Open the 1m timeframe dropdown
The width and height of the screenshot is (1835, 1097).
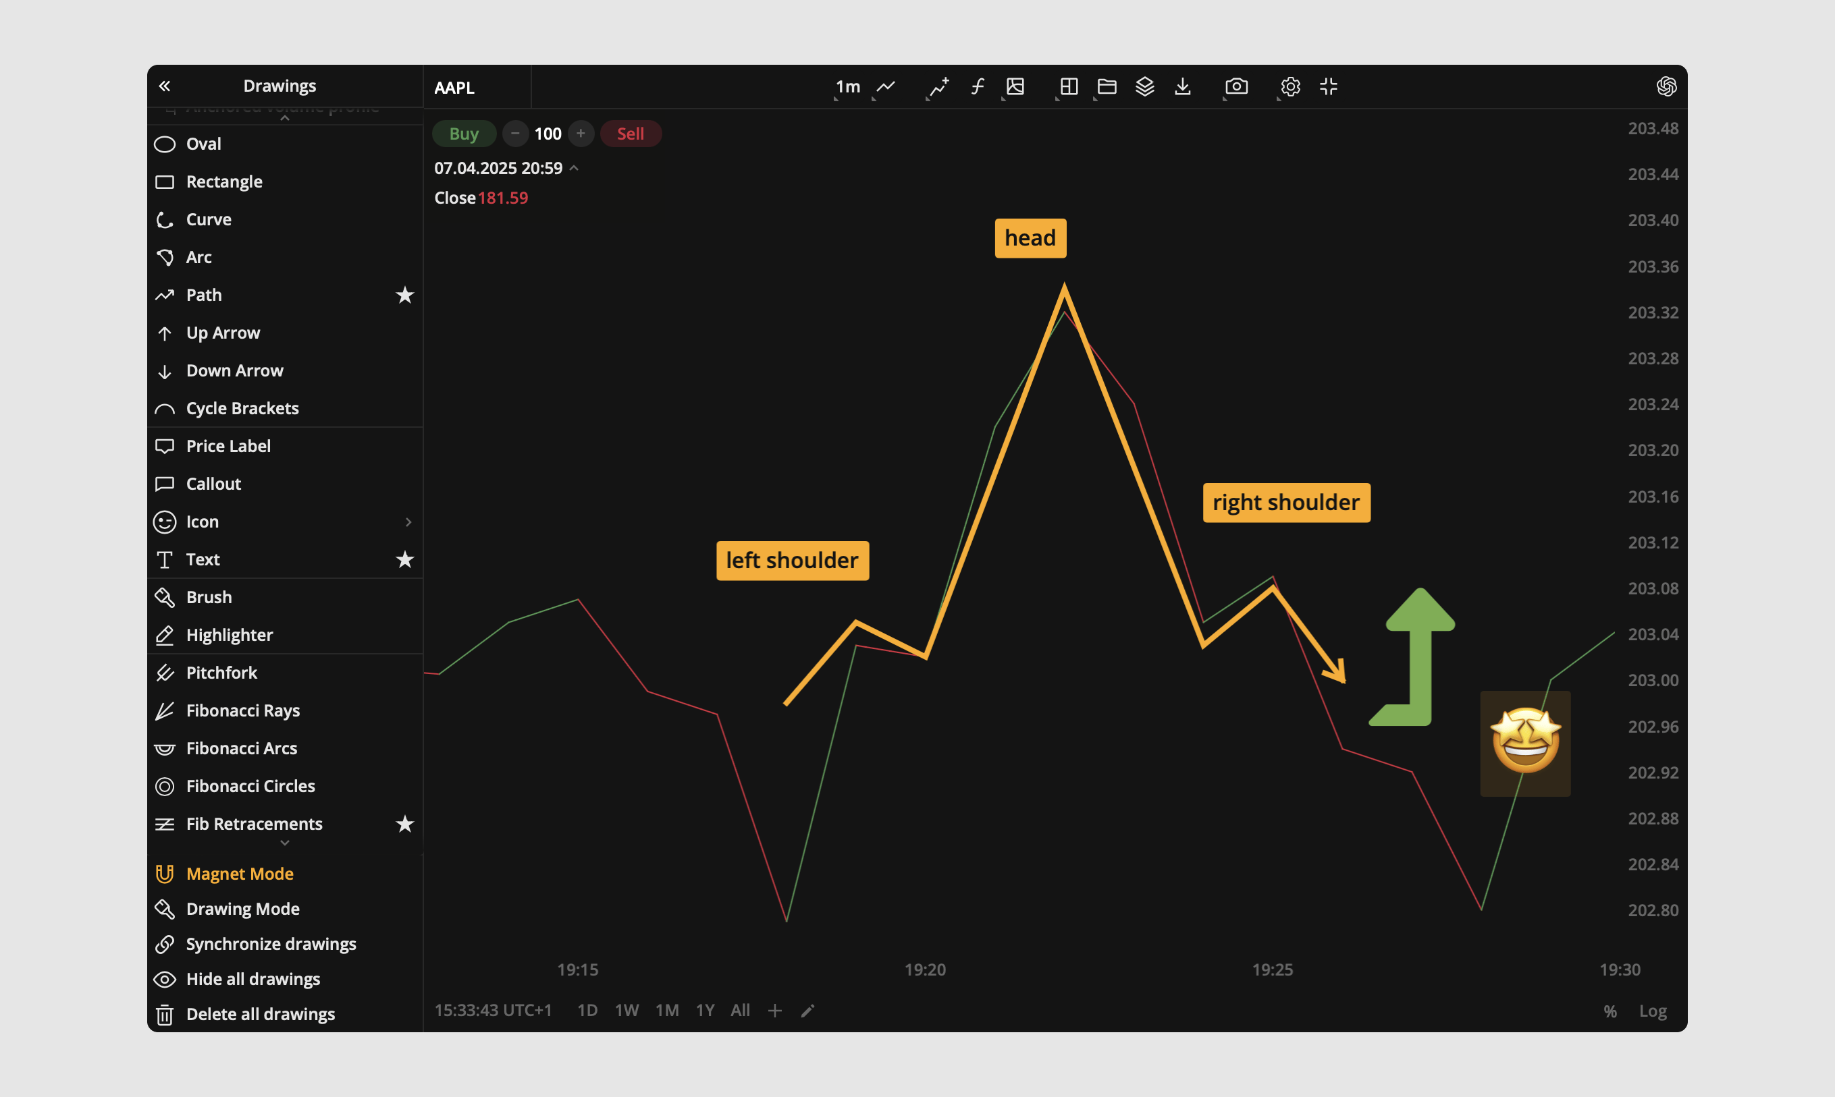[x=847, y=86]
